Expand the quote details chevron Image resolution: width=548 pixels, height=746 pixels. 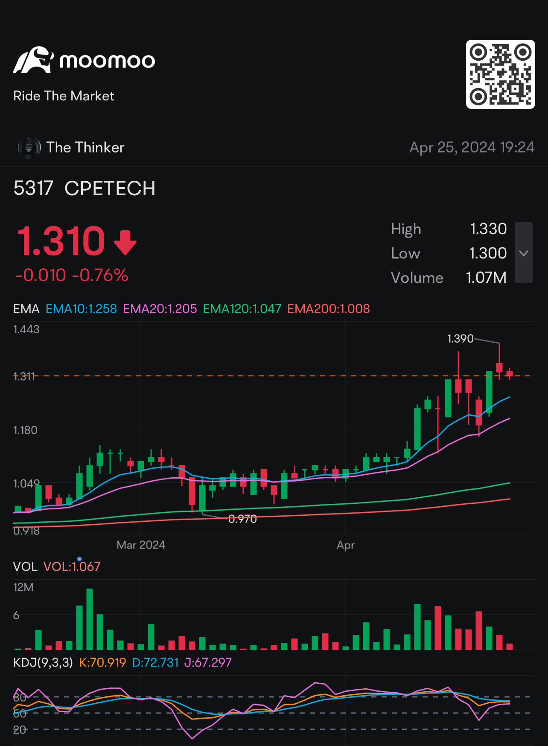pyautogui.click(x=524, y=253)
